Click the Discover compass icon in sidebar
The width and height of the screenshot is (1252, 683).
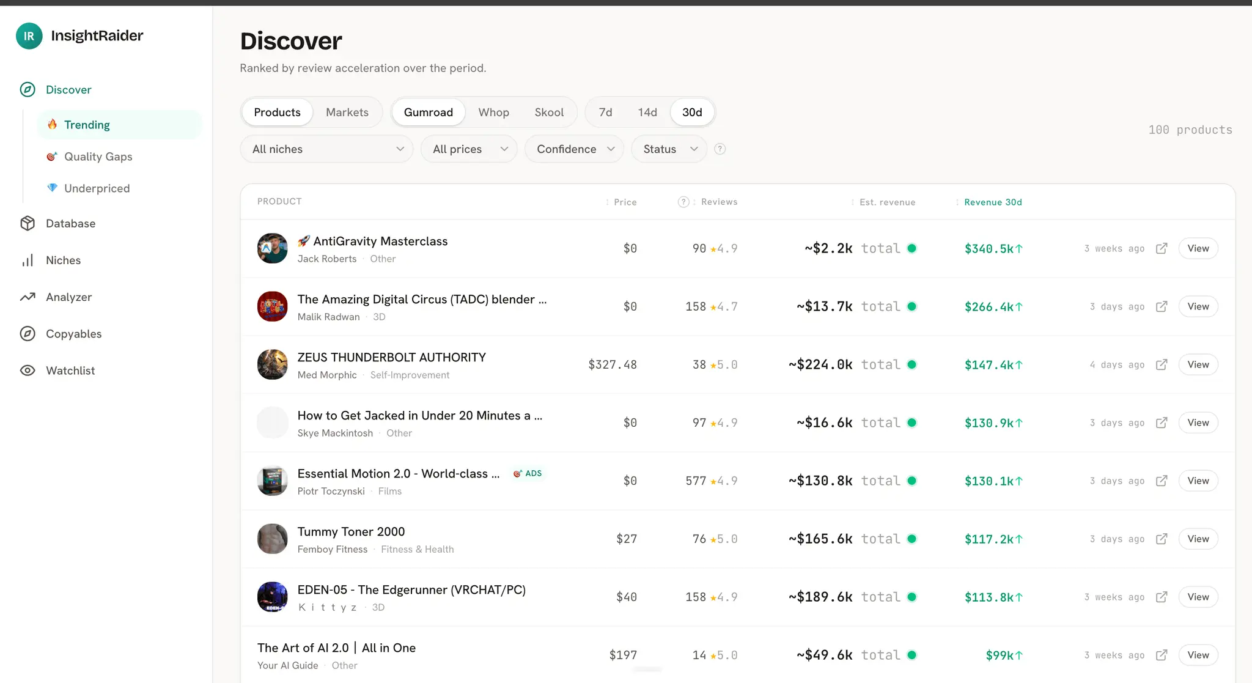tap(28, 89)
